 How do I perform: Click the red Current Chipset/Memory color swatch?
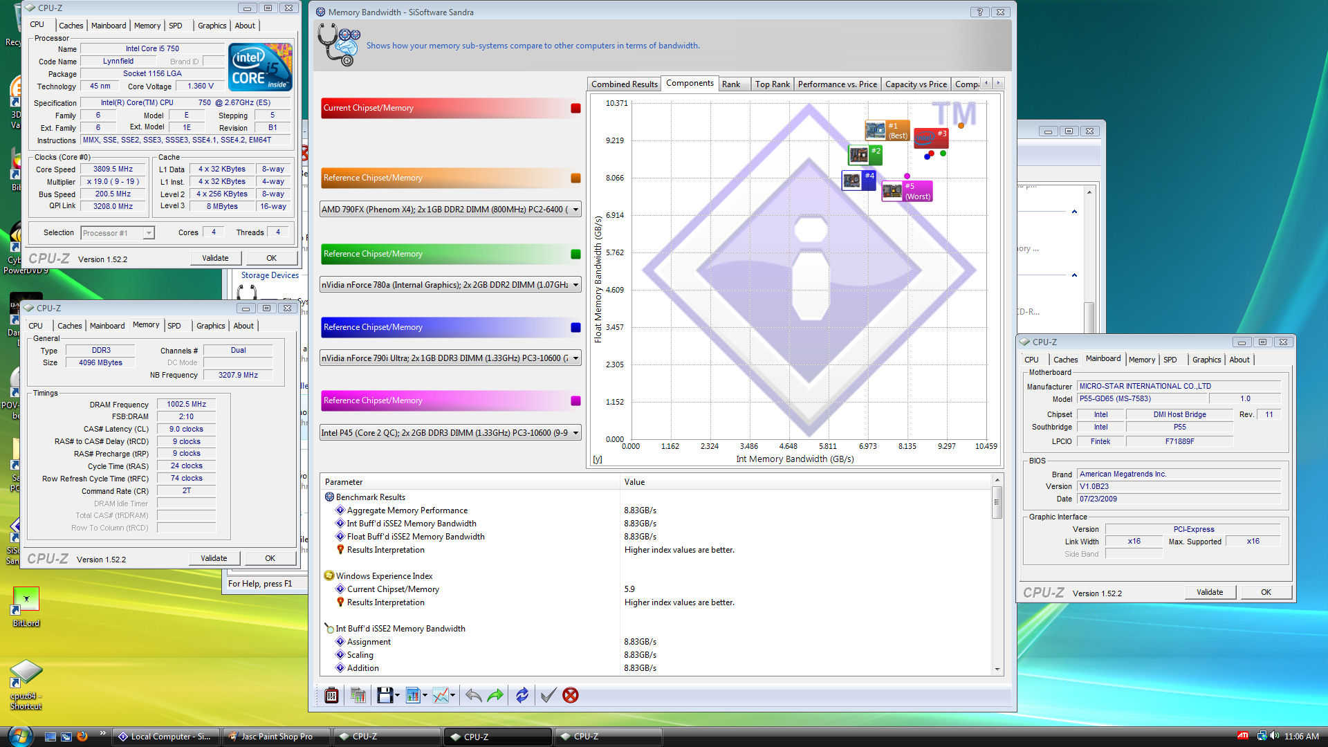(575, 109)
